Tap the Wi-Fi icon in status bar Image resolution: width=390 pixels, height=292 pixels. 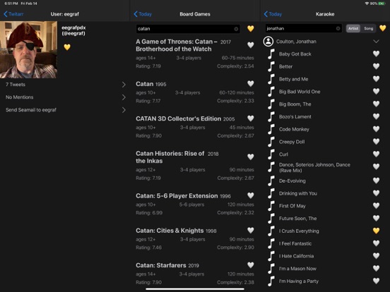tap(367, 4)
